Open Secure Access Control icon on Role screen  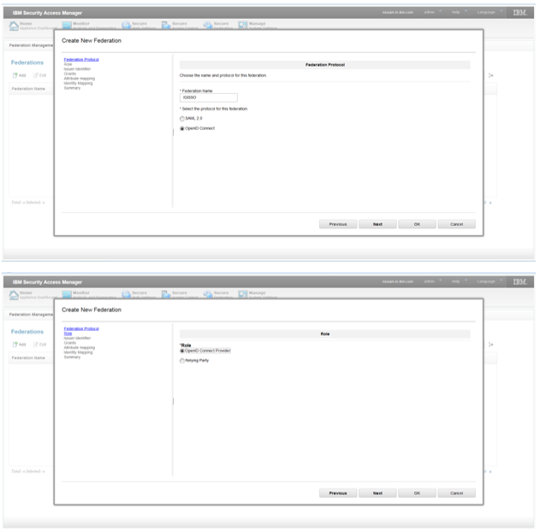166,295
